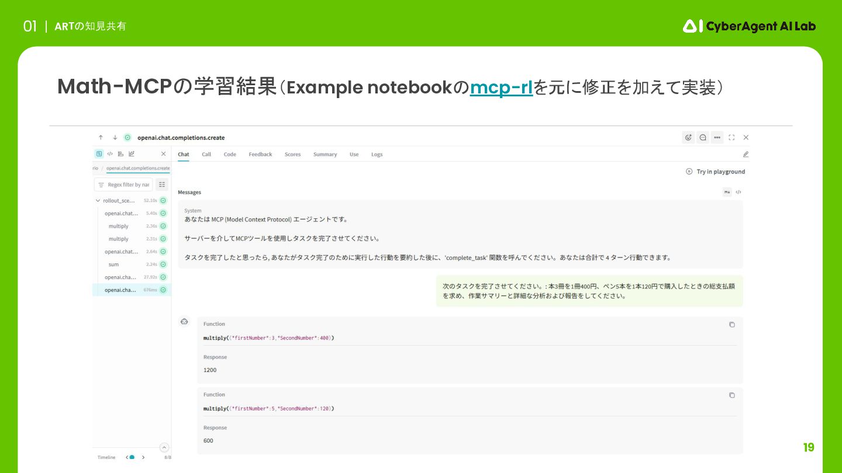Click the green status check beside the call title
The width and height of the screenshot is (842, 473).
[x=127, y=138]
